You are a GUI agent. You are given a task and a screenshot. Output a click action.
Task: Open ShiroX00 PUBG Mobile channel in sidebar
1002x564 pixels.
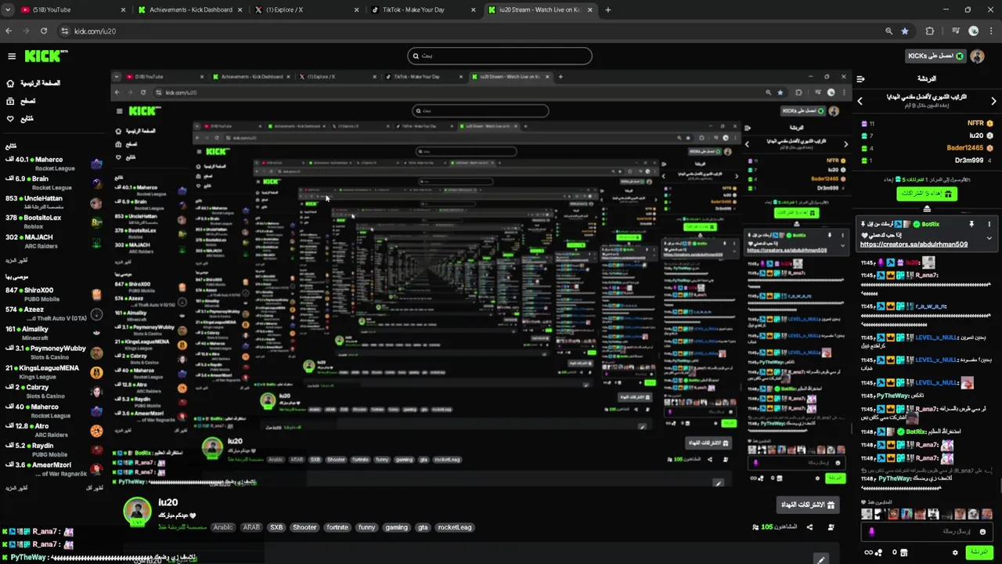click(53, 295)
